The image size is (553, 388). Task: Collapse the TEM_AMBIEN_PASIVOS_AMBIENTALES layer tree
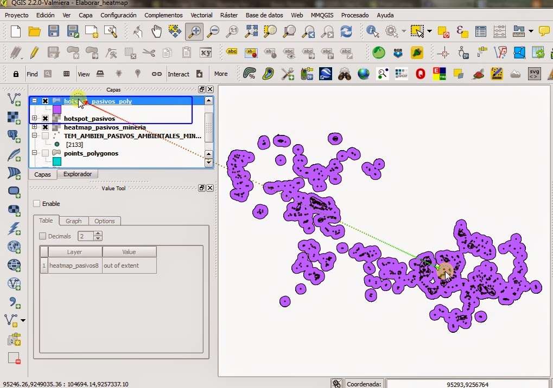pyautogui.click(x=34, y=135)
